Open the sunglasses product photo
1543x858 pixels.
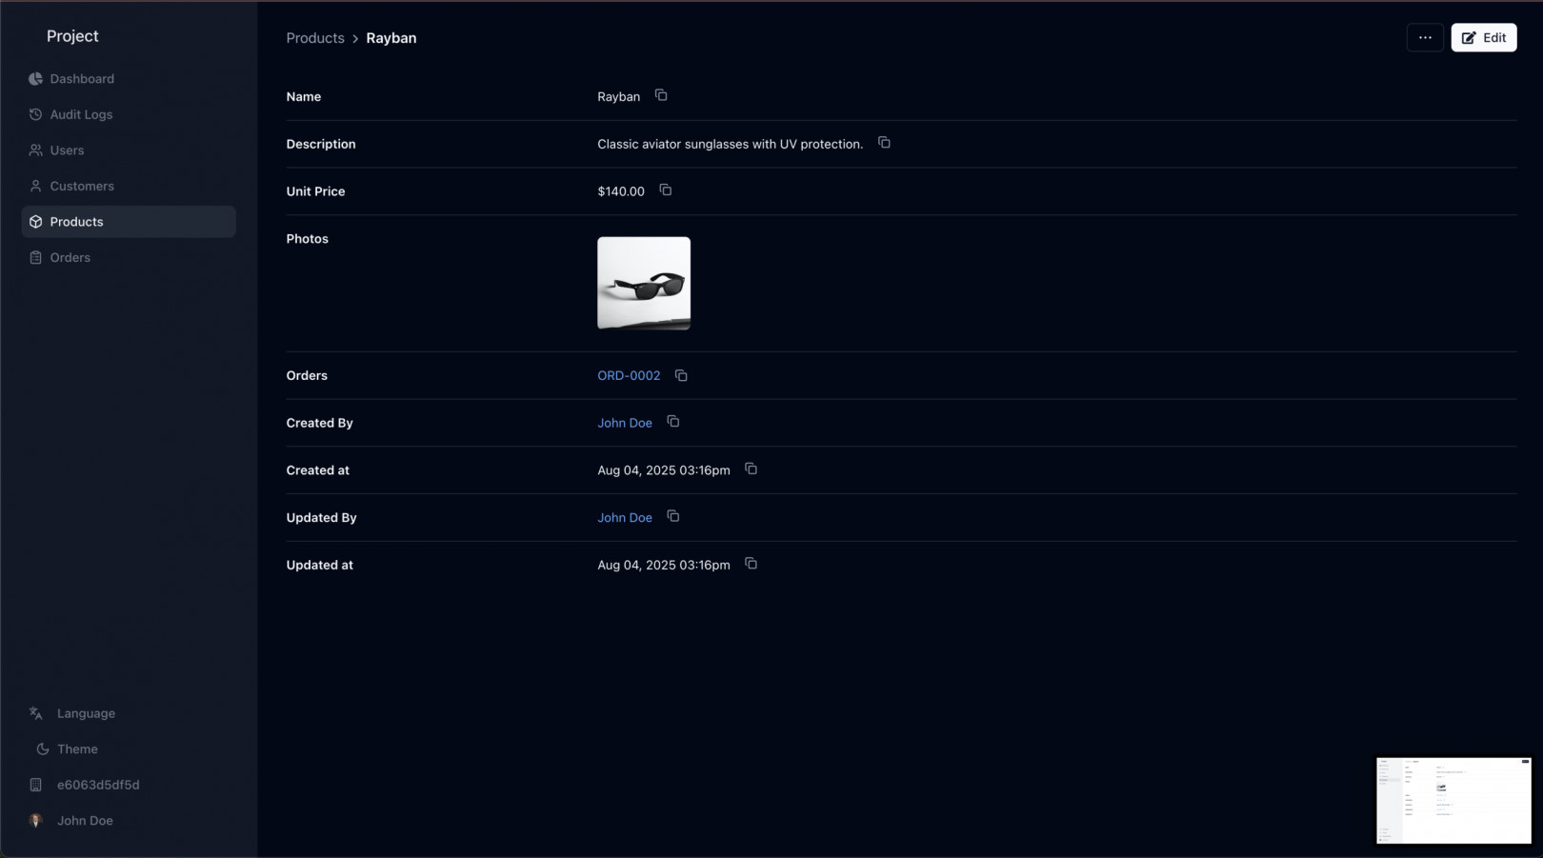pyautogui.click(x=644, y=283)
